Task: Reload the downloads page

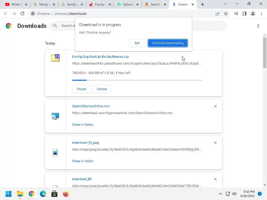Action: [x=22, y=14]
